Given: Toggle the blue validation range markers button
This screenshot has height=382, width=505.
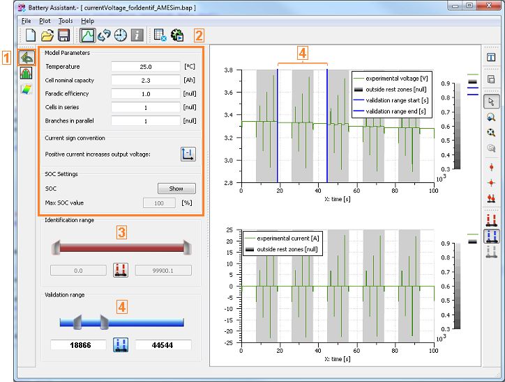Looking at the screenshot, I should [x=120, y=344].
